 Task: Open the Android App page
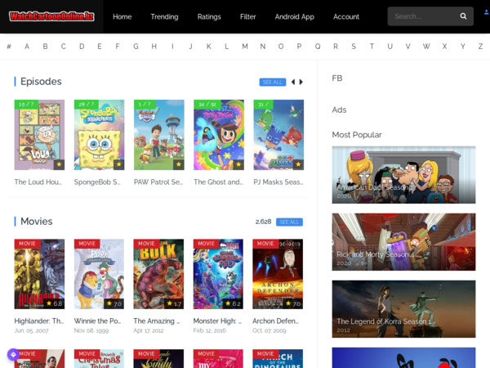click(x=294, y=16)
